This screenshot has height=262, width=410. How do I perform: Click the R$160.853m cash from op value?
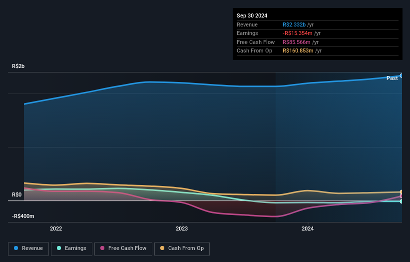tap(298, 51)
